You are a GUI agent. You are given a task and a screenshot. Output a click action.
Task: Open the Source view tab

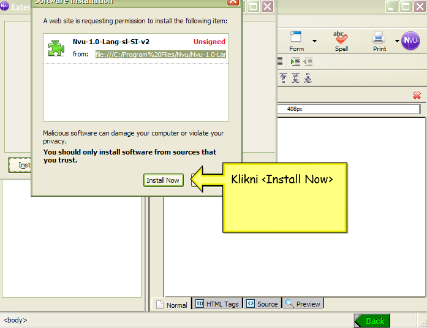262,303
